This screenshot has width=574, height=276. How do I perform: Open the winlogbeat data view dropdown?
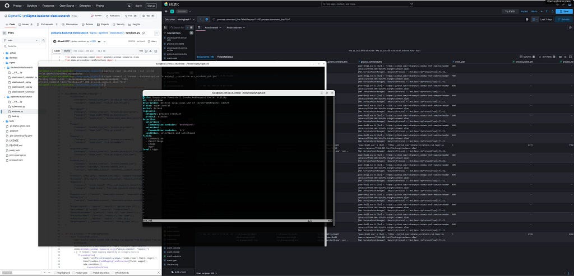[x=187, y=19]
